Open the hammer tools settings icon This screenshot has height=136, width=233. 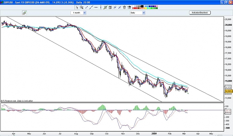[129, 7]
